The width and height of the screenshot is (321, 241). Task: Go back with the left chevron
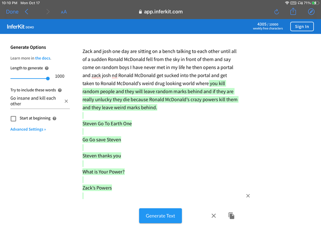click(27, 12)
